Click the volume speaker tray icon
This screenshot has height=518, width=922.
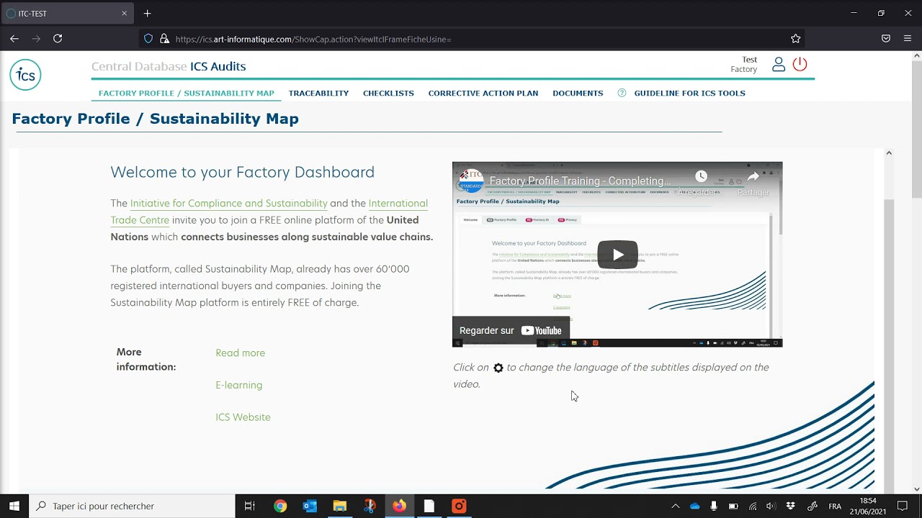pyautogui.click(x=771, y=506)
